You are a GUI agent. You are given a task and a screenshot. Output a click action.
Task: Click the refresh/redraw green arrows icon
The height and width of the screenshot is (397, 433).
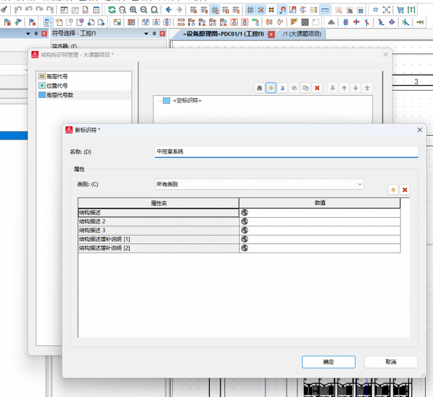click(112, 10)
